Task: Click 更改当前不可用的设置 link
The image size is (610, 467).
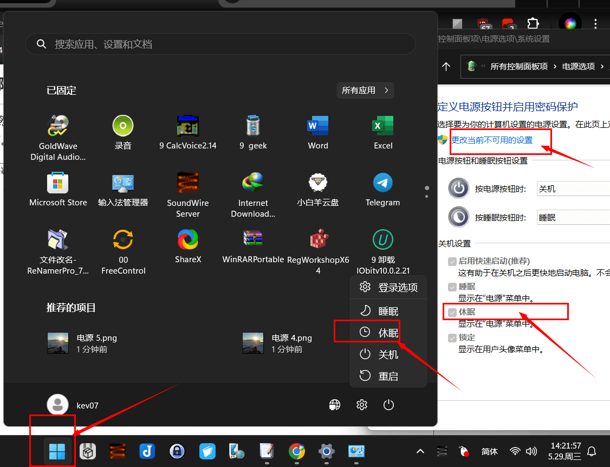Action: [492, 140]
